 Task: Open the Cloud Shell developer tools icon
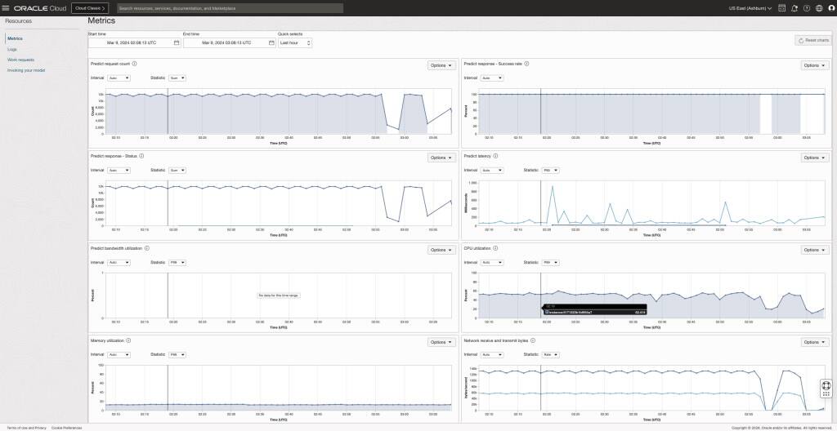tap(781, 8)
